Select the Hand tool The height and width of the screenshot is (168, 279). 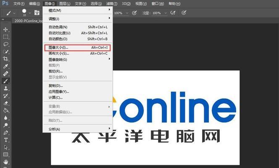(x=5, y=162)
